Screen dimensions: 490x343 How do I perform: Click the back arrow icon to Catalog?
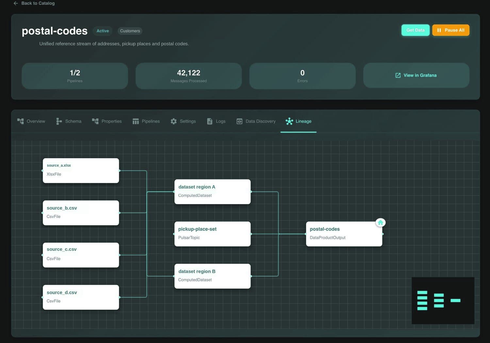(x=16, y=3)
